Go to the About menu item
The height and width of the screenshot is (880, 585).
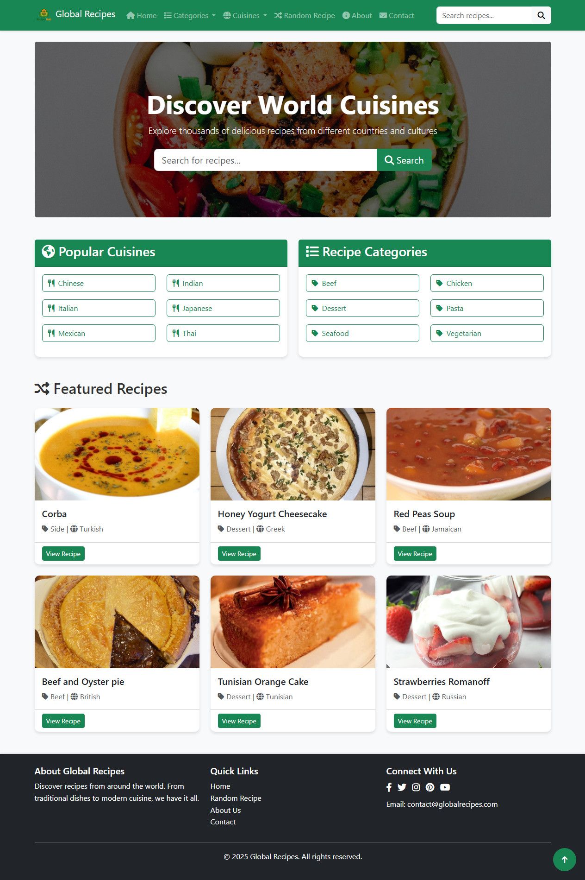tap(357, 15)
